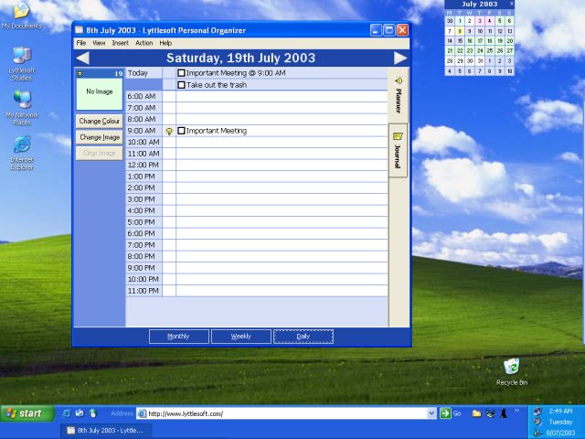The image size is (585, 439).
Task: Click the top system tray icon beside 2:49 AM
Action: tap(537, 411)
